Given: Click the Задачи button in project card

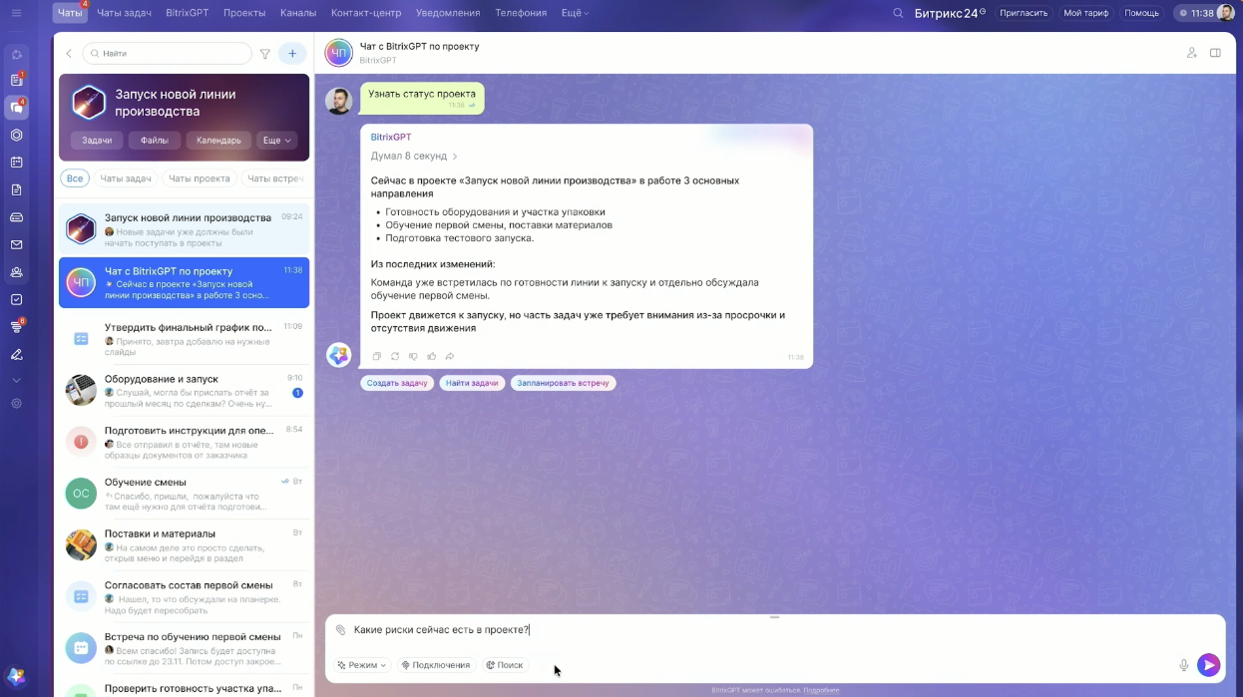Looking at the screenshot, I should tap(97, 141).
